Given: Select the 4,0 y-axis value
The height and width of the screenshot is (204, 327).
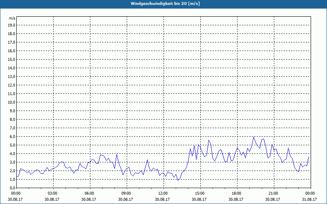Looking at the screenshot, I should pos(13,154).
